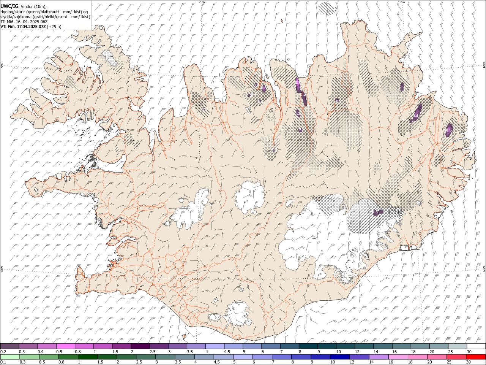
Task: Click the elongated purple patch labeled 0.4 in the east
Action: [416, 113]
